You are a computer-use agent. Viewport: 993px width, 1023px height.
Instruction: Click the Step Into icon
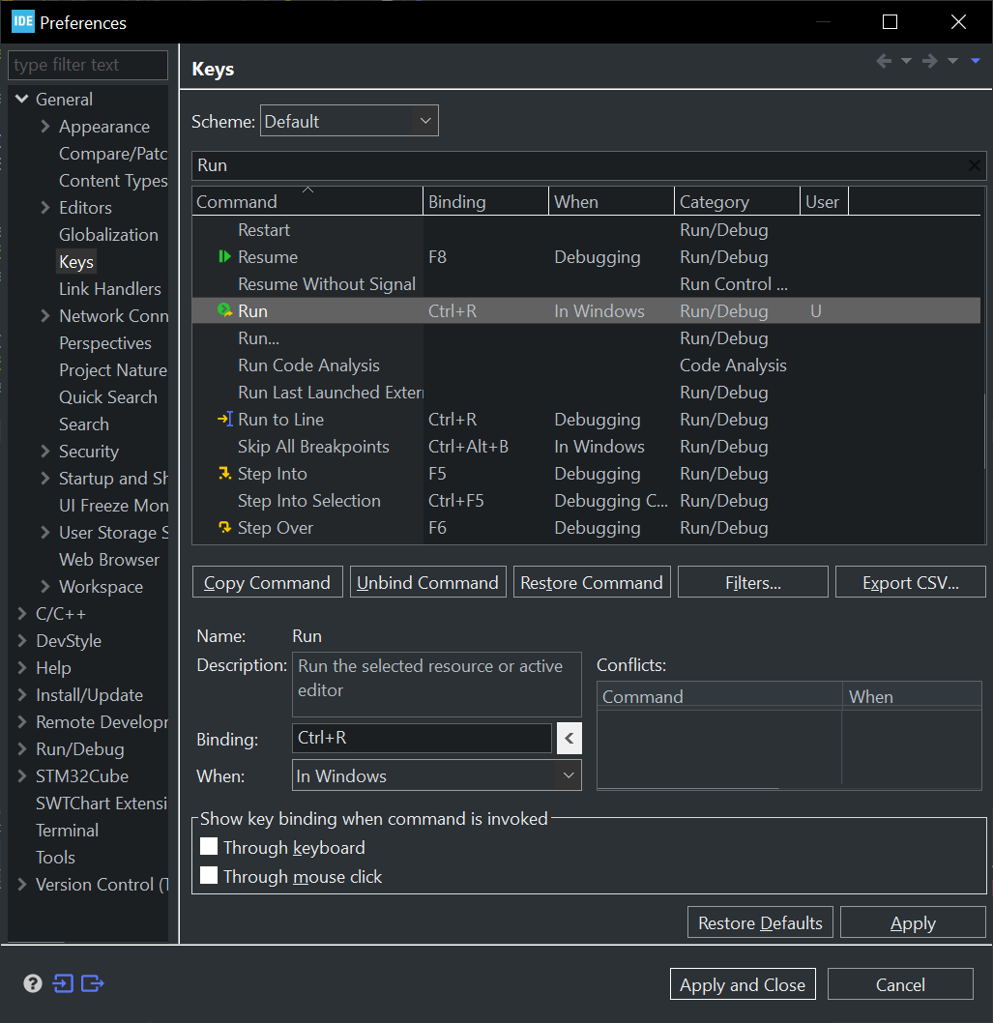(224, 473)
